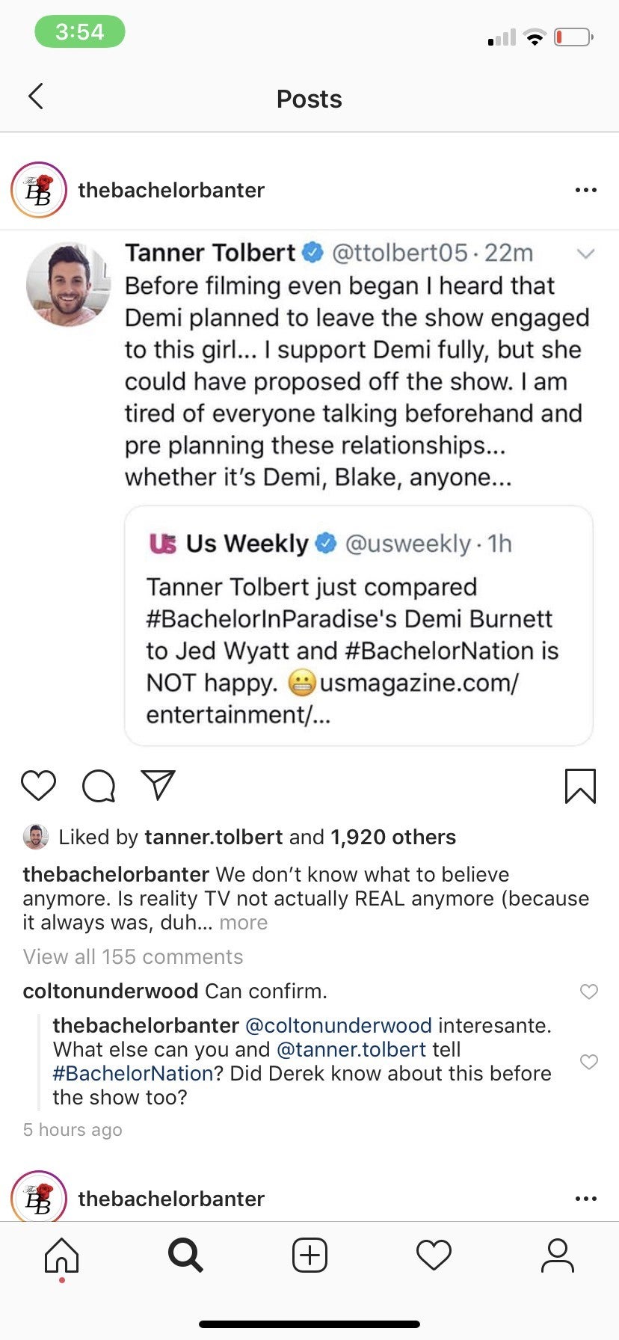The image size is (619, 1340).
Task: Open comments with the speech bubble icon
Action: pos(98,786)
